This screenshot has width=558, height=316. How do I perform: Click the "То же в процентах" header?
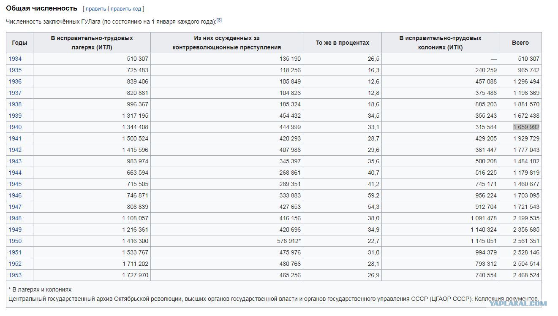(x=342, y=43)
